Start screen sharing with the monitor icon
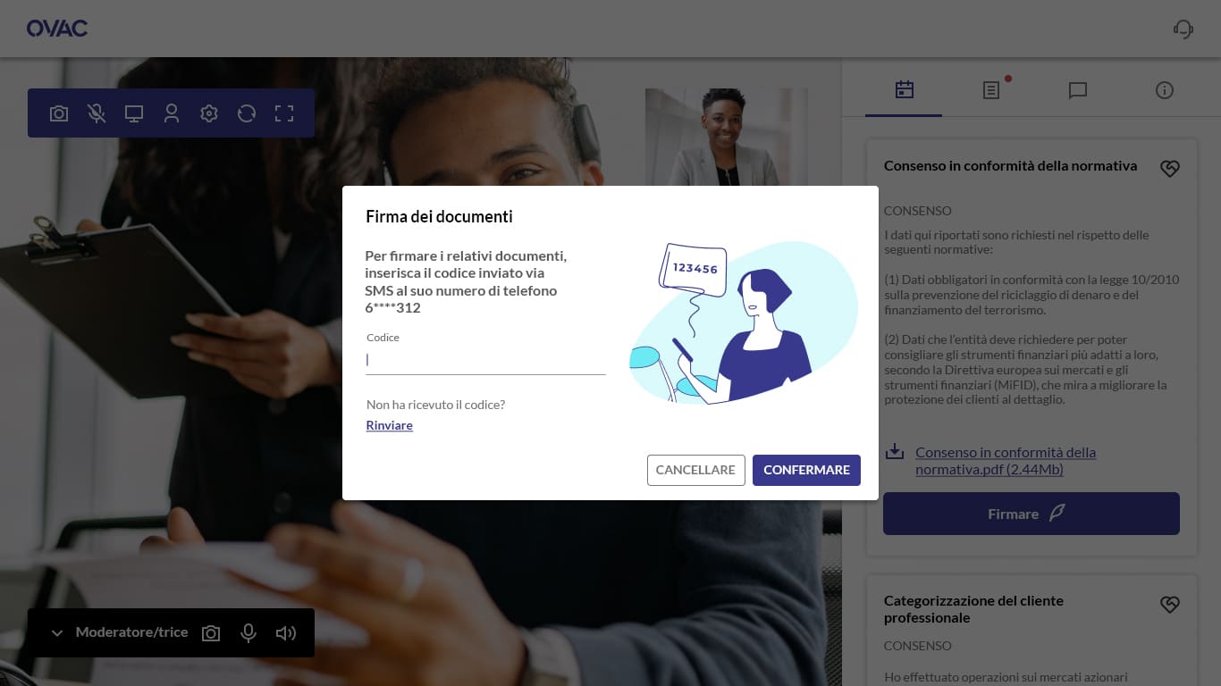Viewport: 1221px width, 686px height. click(134, 113)
